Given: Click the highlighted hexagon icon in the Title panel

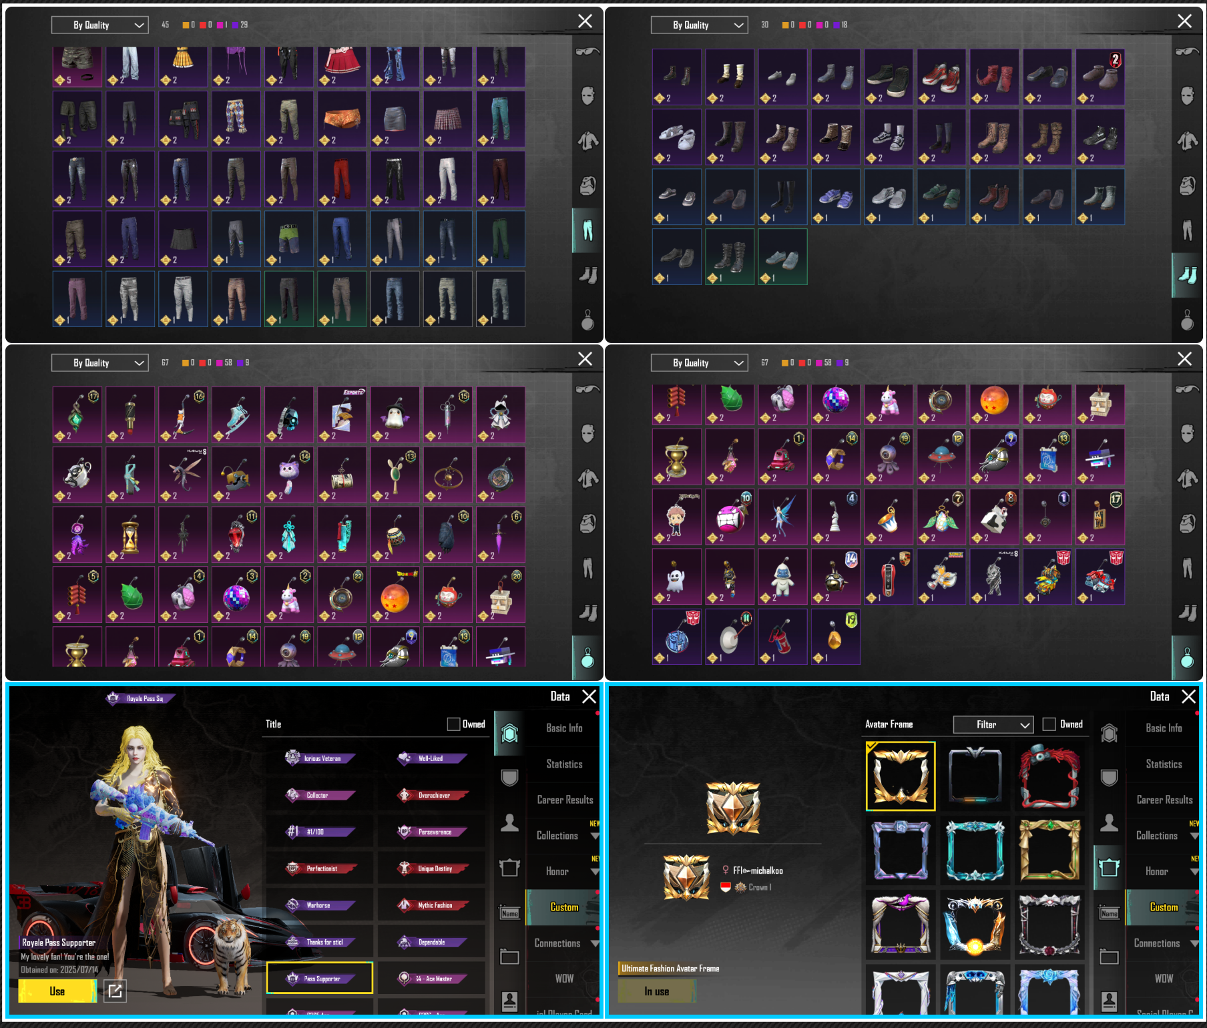Looking at the screenshot, I should [510, 734].
